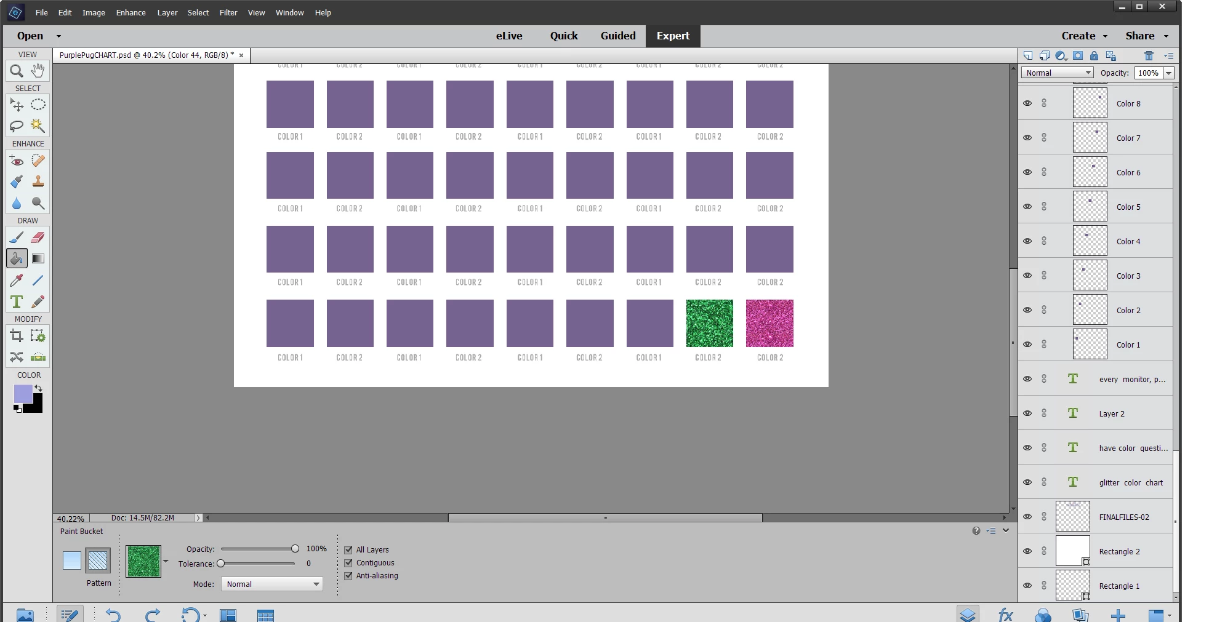Toggle the Contiguous checkbox
Image resolution: width=1209 pixels, height=622 pixels.
348,563
